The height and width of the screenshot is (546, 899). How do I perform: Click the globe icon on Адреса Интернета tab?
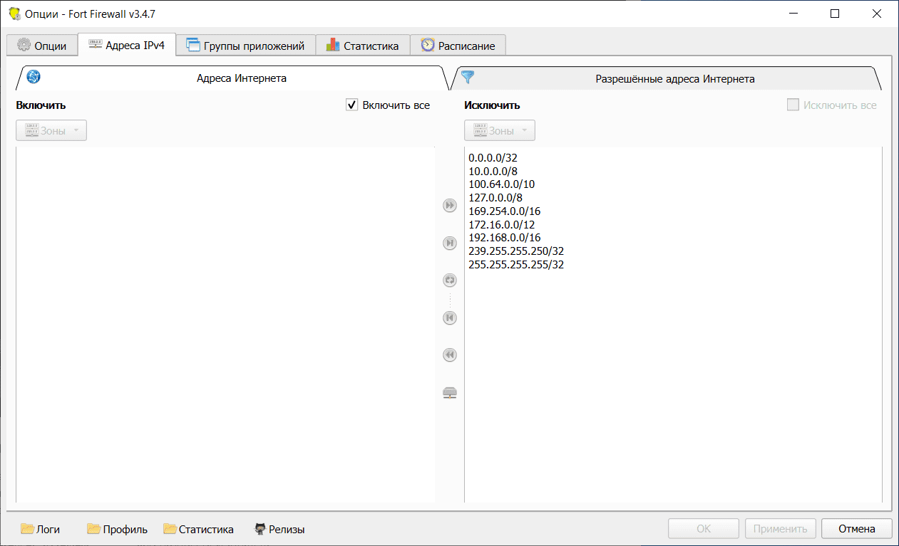(x=34, y=77)
